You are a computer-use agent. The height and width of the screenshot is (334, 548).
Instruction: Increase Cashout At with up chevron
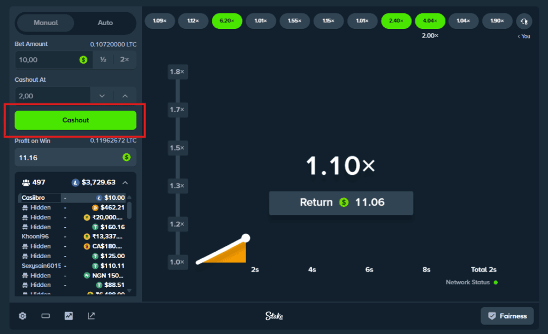tap(125, 96)
